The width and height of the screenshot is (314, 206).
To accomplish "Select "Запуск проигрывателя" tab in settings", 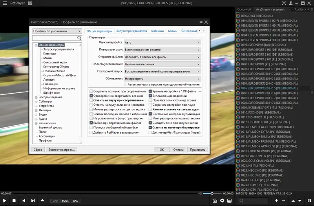I will coord(132,31).
